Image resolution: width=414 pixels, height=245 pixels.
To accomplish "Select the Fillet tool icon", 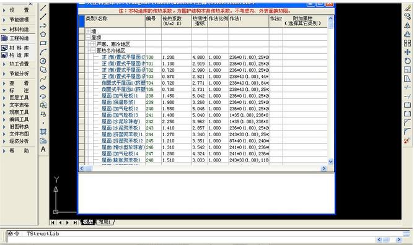I will 407,131.
